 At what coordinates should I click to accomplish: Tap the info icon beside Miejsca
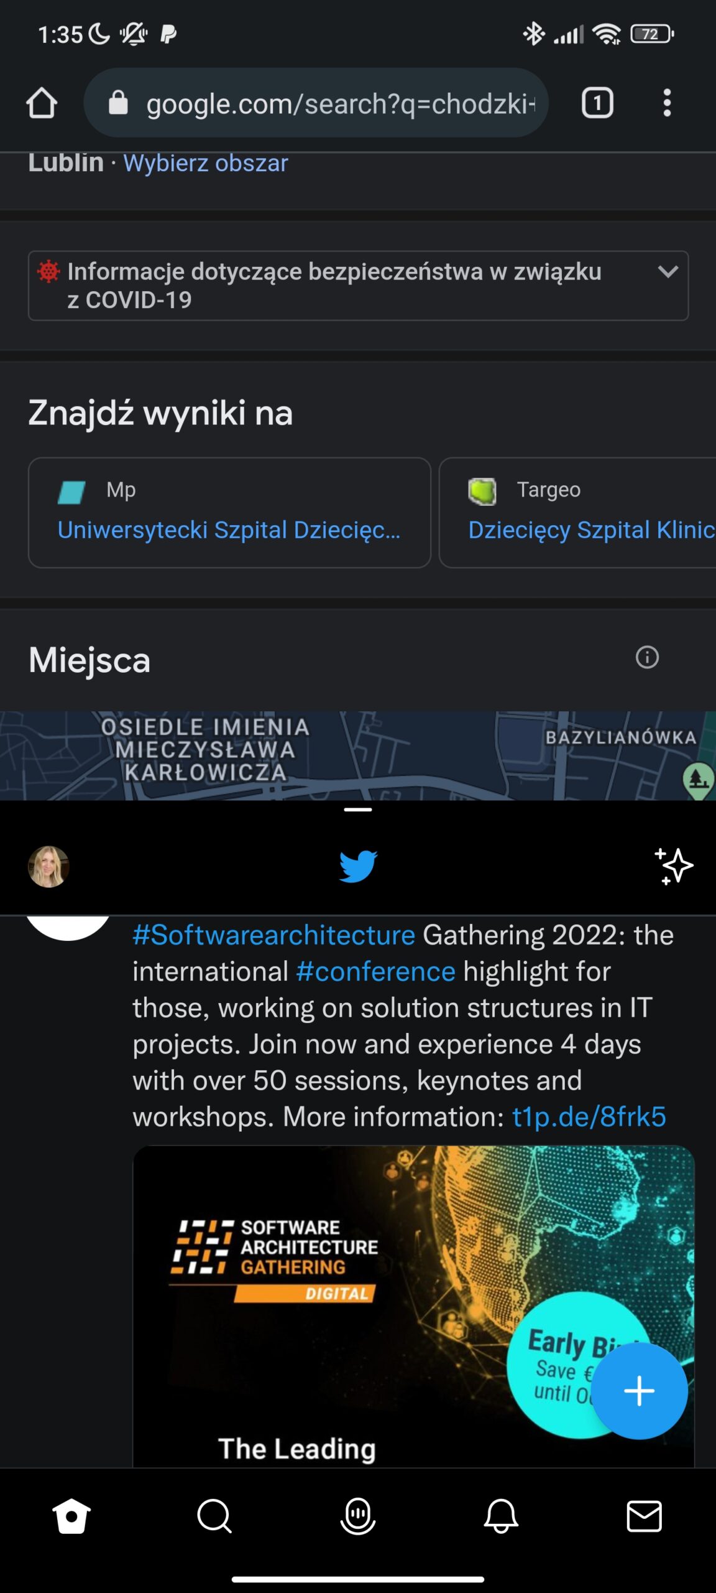647,657
